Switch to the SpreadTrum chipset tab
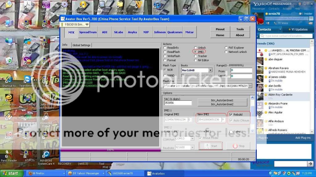 coord(88,32)
